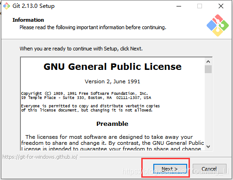
Task: Click the Version 2, June 1991 line
Action: (x=113, y=81)
